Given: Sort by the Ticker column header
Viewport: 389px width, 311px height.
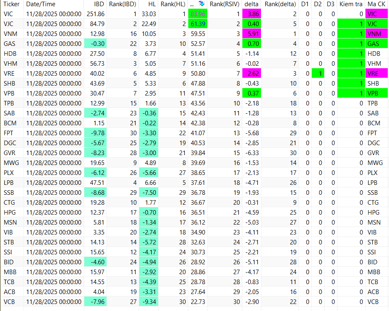Looking at the screenshot, I should coord(12,4).
